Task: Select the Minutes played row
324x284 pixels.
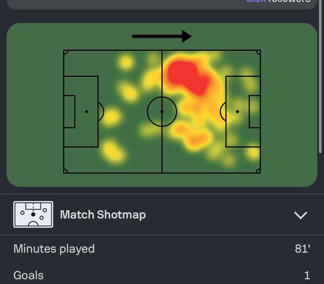Action: 162,249
